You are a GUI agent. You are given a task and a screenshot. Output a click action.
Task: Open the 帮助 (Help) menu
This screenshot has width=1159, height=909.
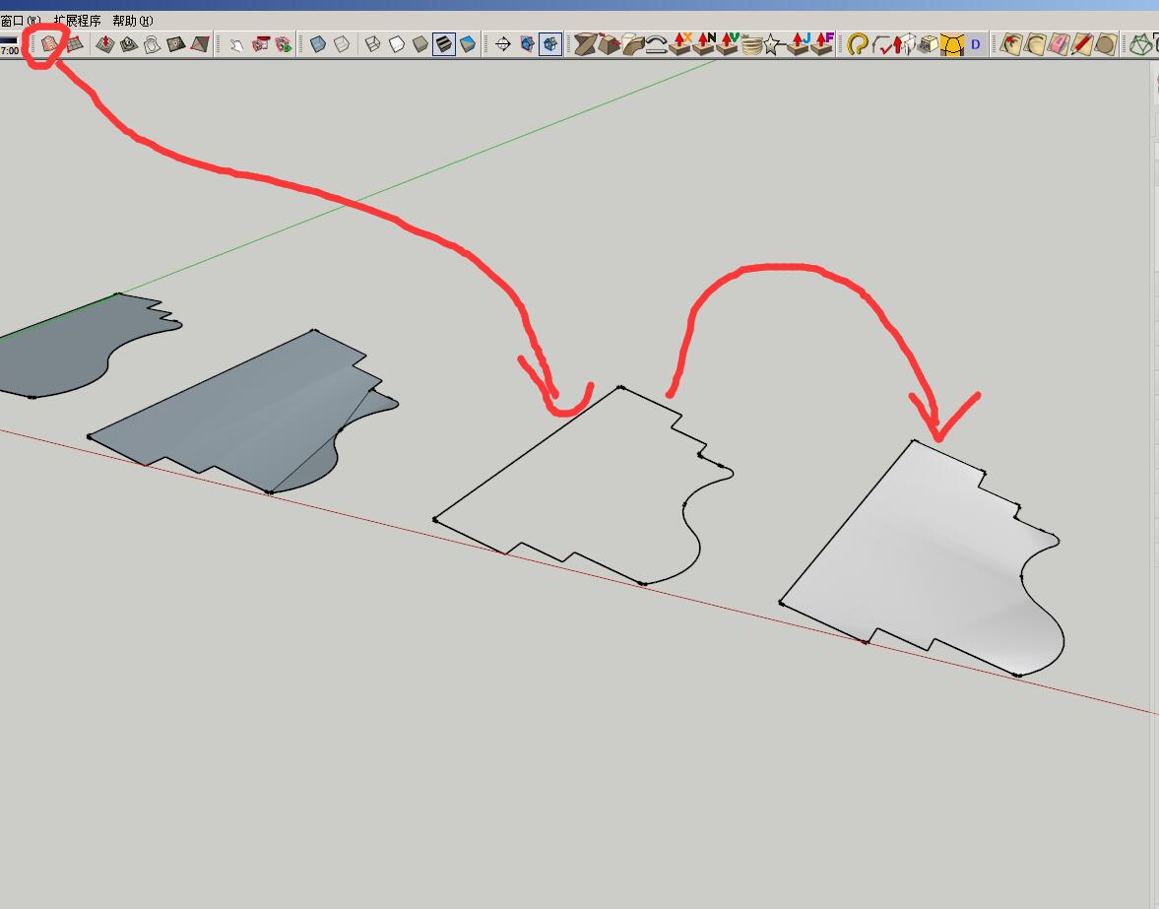click(x=132, y=20)
